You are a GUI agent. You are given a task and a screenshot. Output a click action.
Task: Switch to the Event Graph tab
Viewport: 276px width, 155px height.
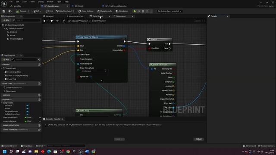98,16
